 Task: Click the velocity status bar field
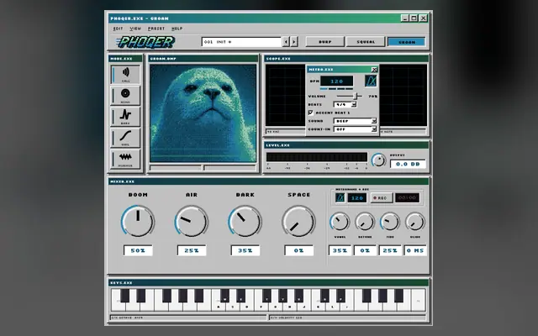click(347, 318)
